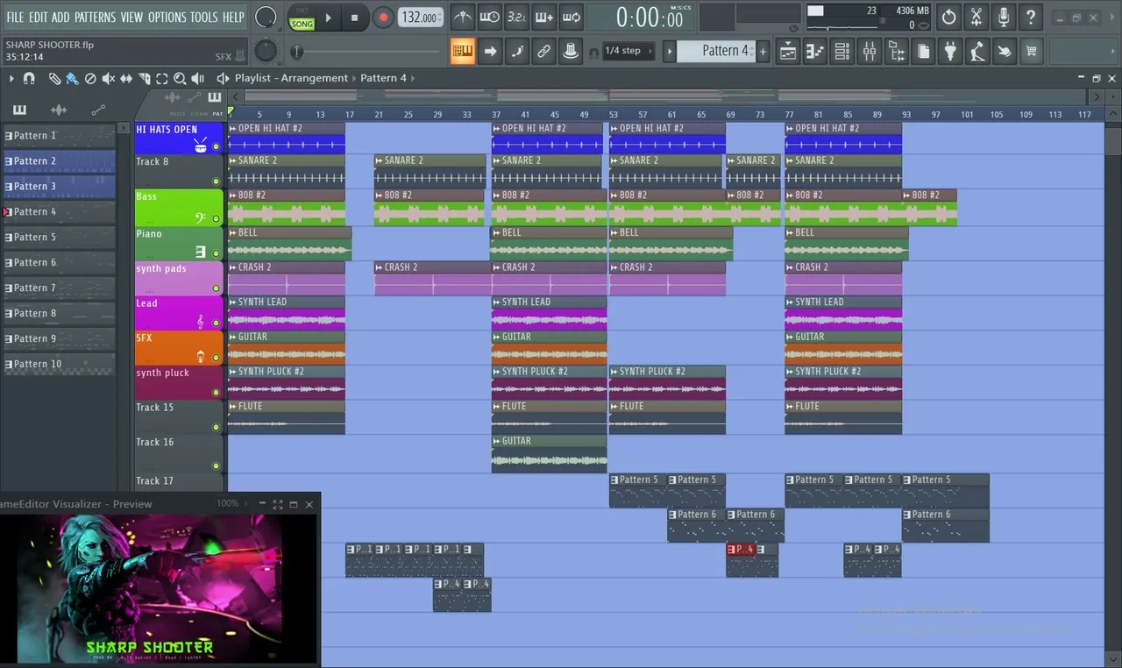This screenshot has width=1122, height=668.
Task: Open the channel rack icon
Action: (x=841, y=52)
